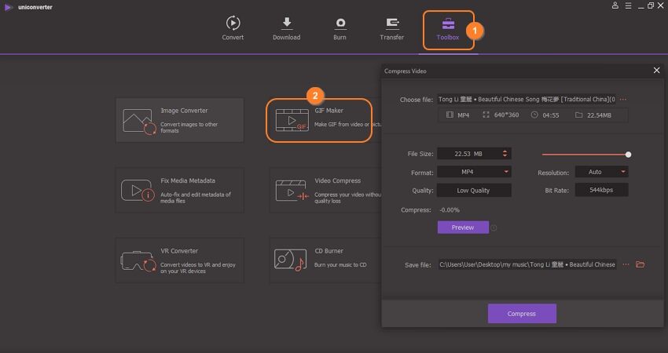The width and height of the screenshot is (668, 353).
Task: Expand the Format dropdown showing MP4
Action: (473, 172)
